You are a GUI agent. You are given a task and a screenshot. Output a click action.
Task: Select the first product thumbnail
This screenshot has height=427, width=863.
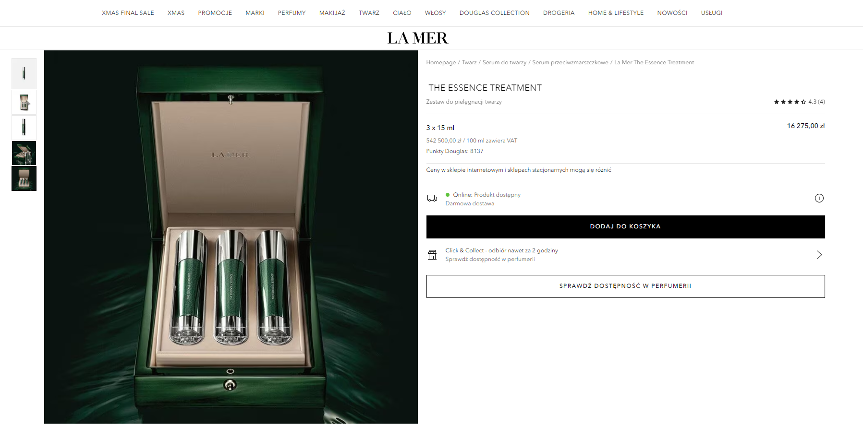pos(24,73)
